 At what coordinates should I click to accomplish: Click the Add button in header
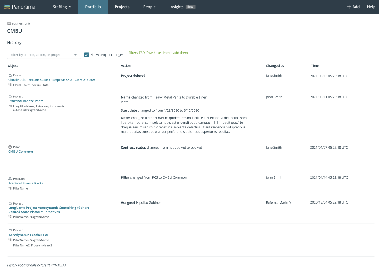coord(353,7)
